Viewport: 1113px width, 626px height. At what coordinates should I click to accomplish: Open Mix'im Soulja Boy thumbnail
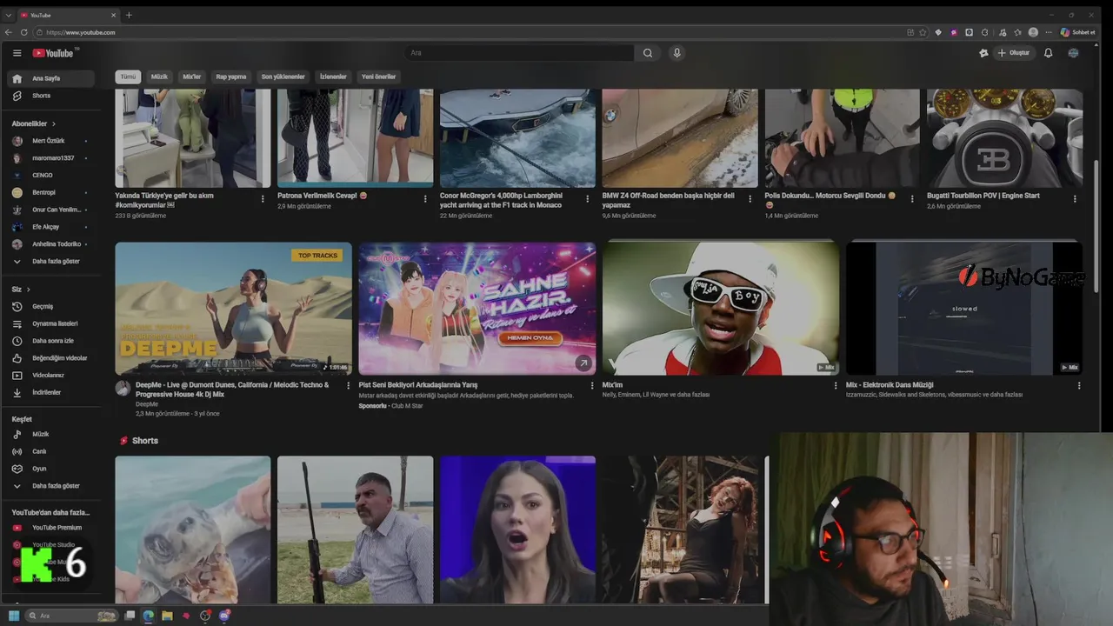pyautogui.click(x=721, y=309)
